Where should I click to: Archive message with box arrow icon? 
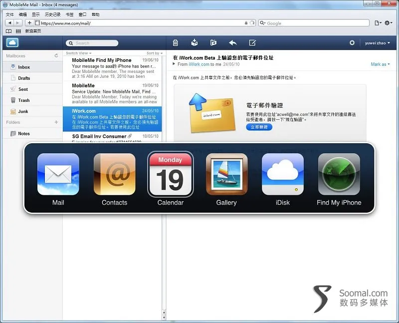(x=195, y=42)
